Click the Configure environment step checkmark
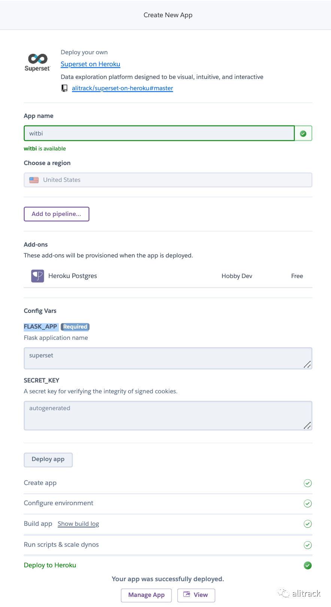331x607 pixels. click(x=308, y=503)
